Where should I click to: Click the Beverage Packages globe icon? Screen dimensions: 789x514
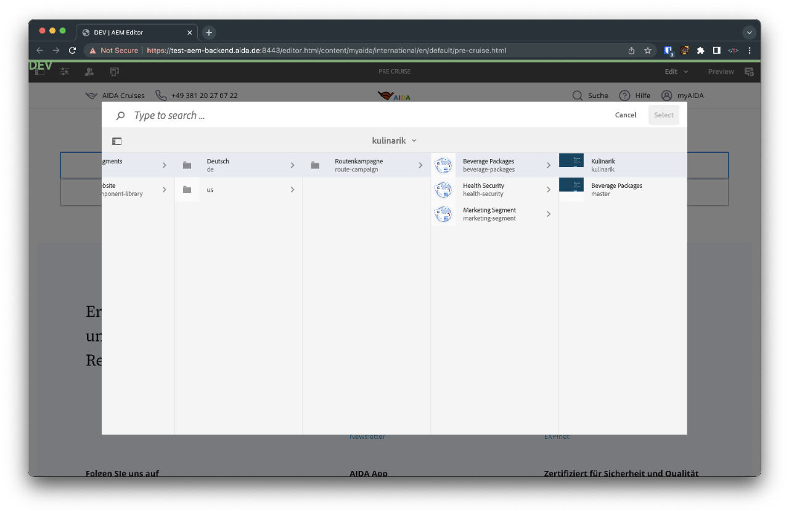click(443, 165)
